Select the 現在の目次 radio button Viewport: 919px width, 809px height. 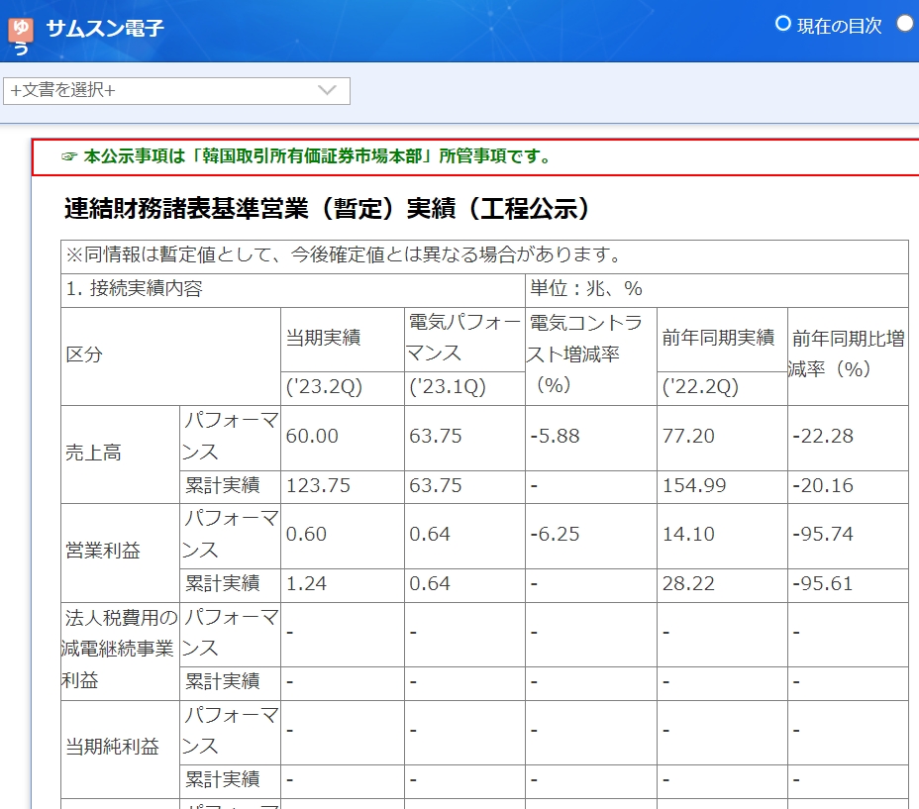(x=783, y=24)
